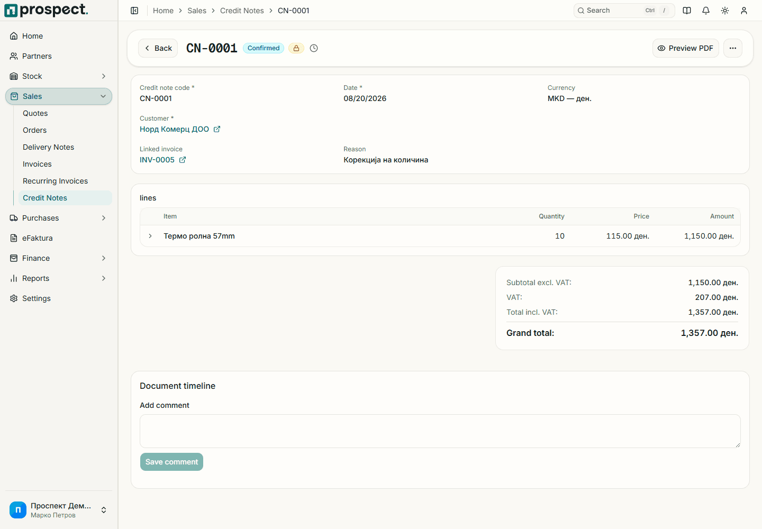
Task: Click Save comment button
Action: click(x=171, y=462)
